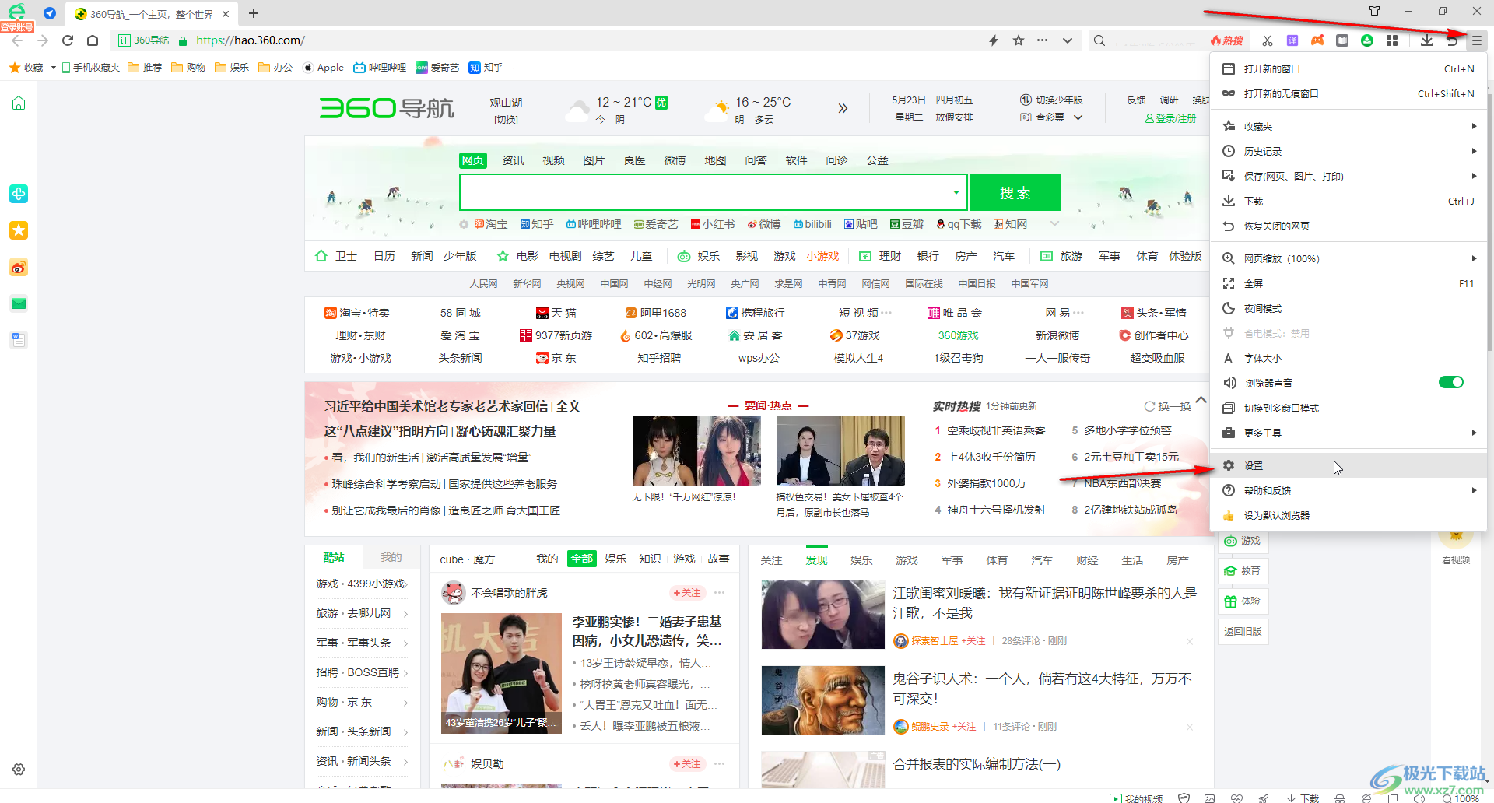Switch to the 资讯 search tab
Image resolution: width=1494 pixels, height=803 pixels.
point(513,160)
